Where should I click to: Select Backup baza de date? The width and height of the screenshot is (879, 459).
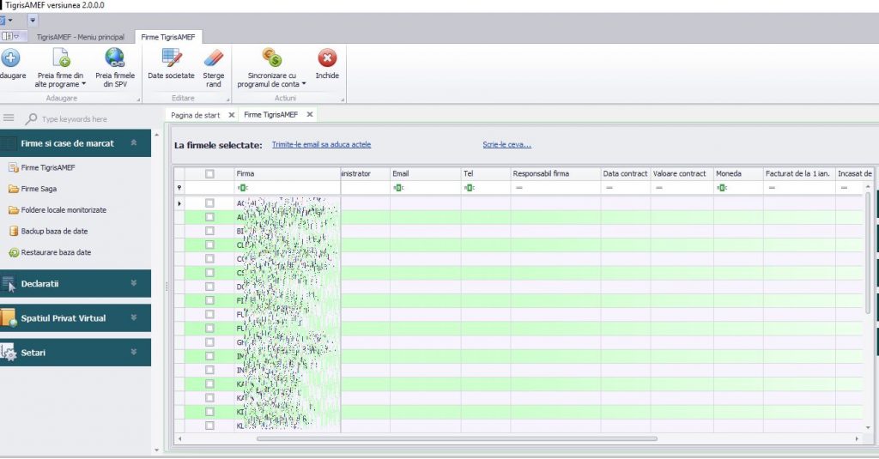(x=48, y=231)
